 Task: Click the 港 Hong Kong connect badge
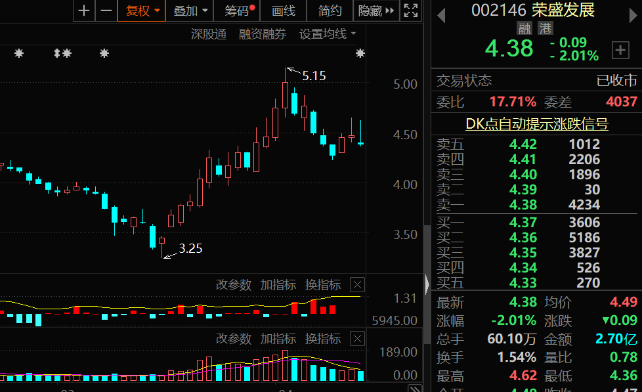click(x=546, y=29)
